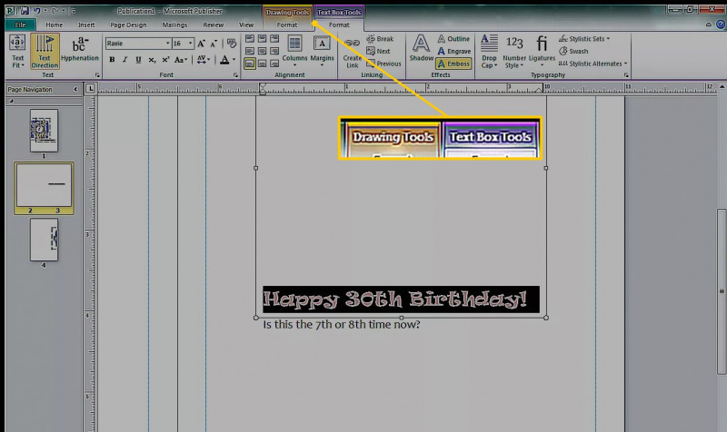The width and height of the screenshot is (727, 432).
Task: Open the Stylistic Sets dropdown
Action: 584,39
